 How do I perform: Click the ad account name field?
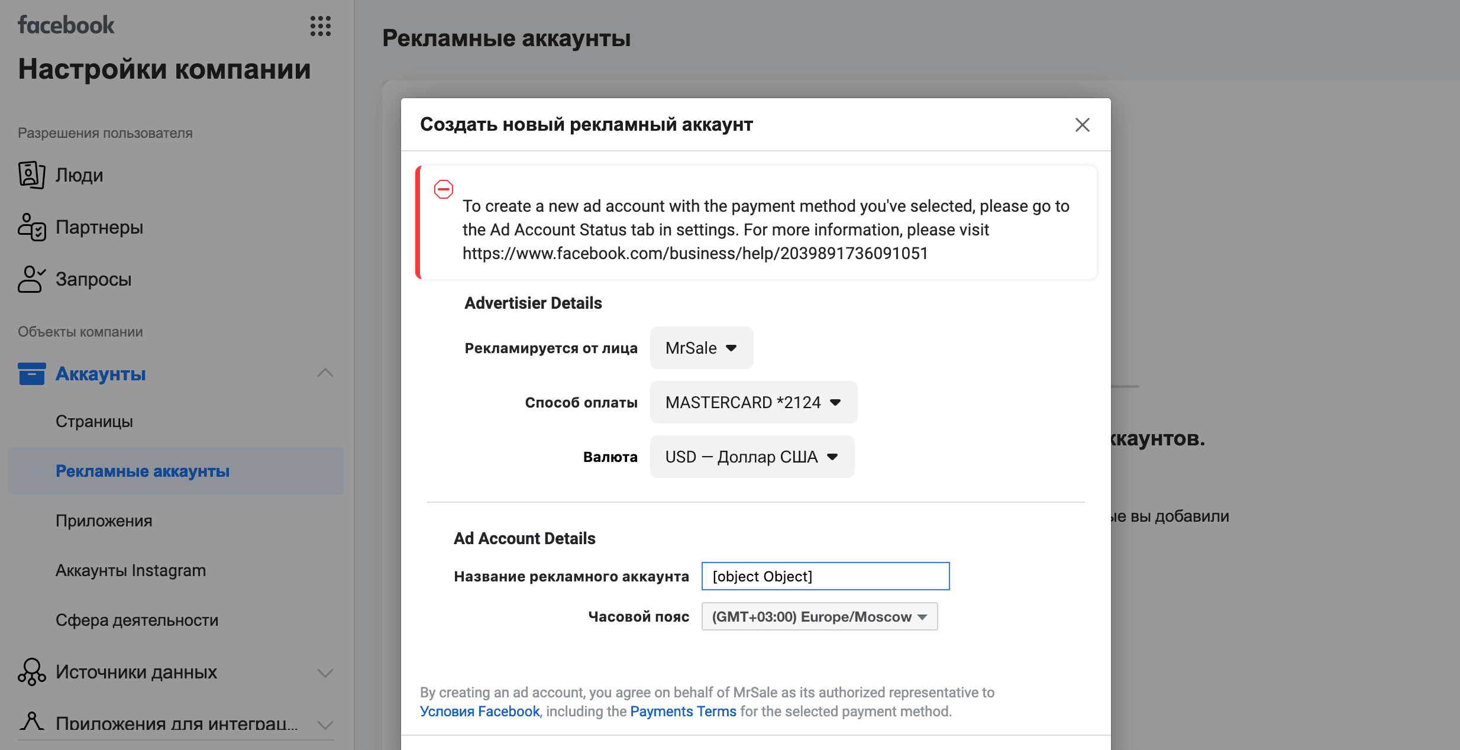(x=826, y=576)
